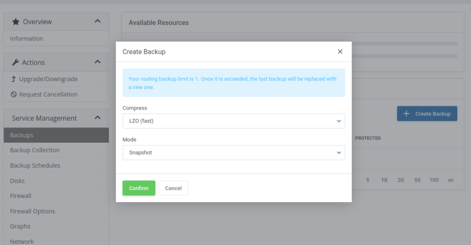Click the plus icon on Create Backup
471x245 pixels.
406,114
